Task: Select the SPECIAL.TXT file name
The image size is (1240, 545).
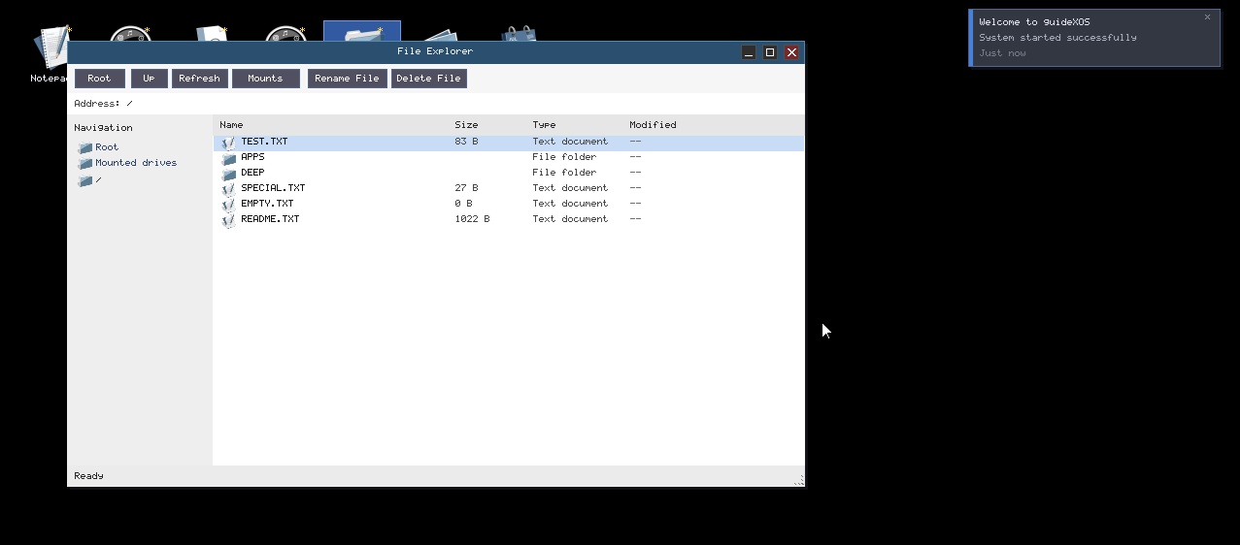Action: point(273,188)
